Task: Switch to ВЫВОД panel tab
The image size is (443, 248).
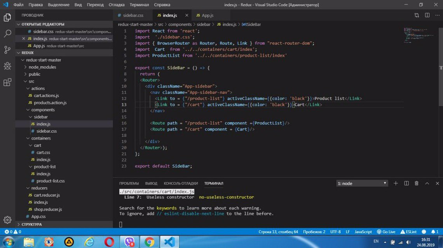Action: pos(151,183)
